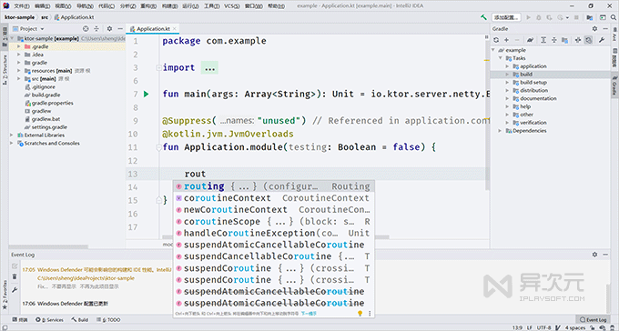Screen dimensions: 619x331
Task: Expand the folded import block on line 3
Action: tap(158, 68)
